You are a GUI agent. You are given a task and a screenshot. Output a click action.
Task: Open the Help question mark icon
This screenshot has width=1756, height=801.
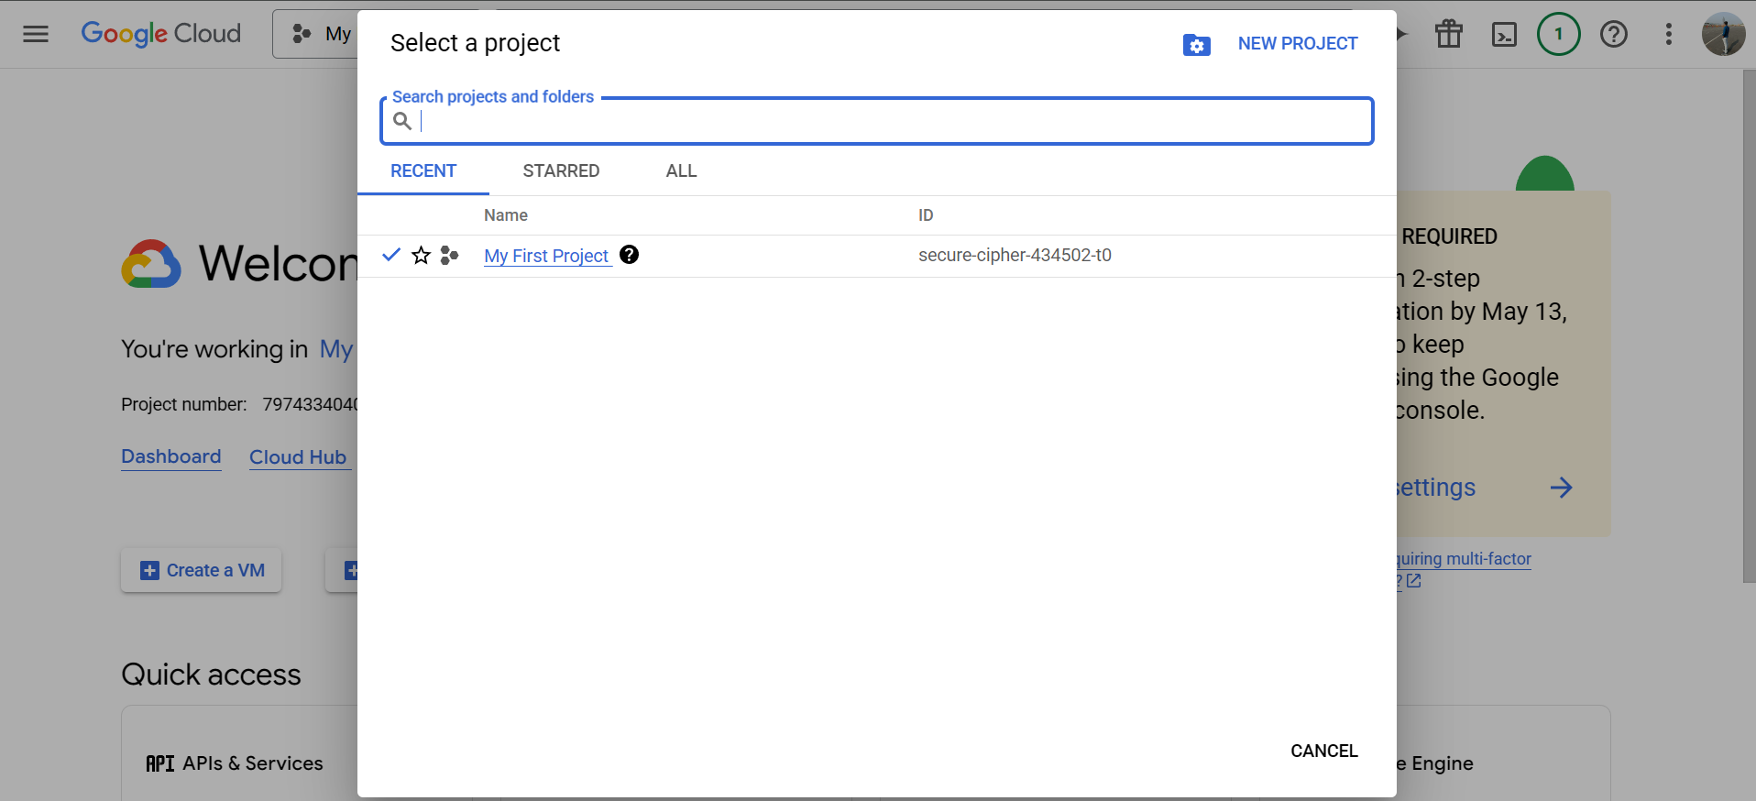(1613, 34)
